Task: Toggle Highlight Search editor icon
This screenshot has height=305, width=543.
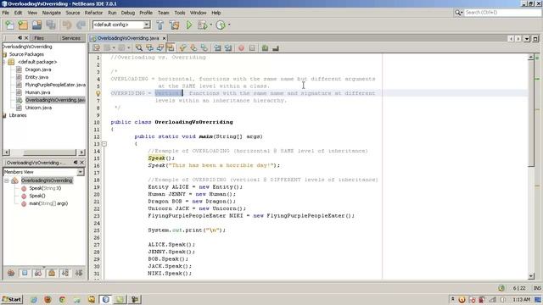Action: coord(171,48)
